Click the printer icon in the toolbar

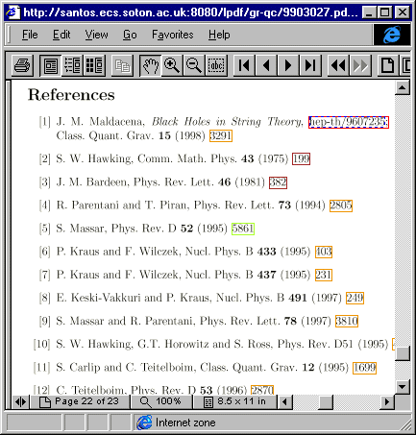pyautogui.click(x=22, y=65)
